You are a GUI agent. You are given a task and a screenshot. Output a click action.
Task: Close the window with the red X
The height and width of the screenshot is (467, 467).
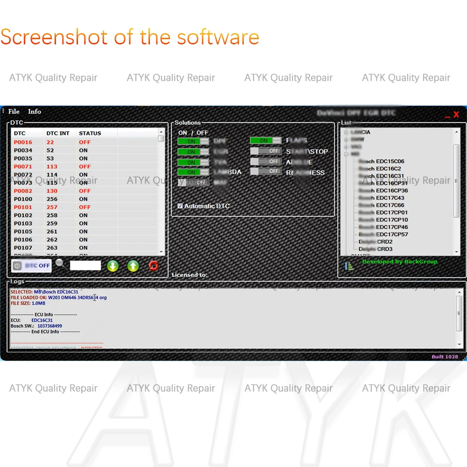(x=456, y=114)
